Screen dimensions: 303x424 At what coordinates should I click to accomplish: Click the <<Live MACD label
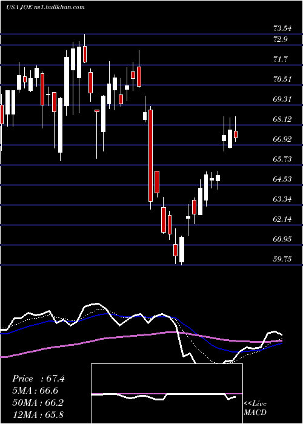click(255, 408)
